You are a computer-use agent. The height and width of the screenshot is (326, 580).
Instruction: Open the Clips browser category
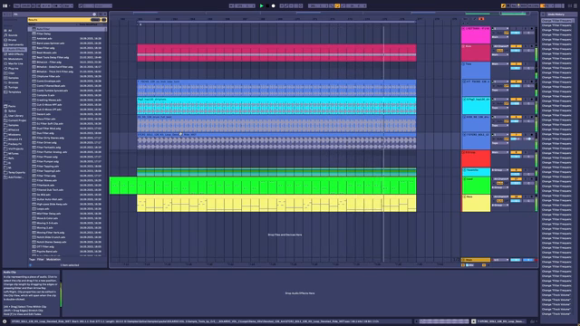(x=12, y=73)
